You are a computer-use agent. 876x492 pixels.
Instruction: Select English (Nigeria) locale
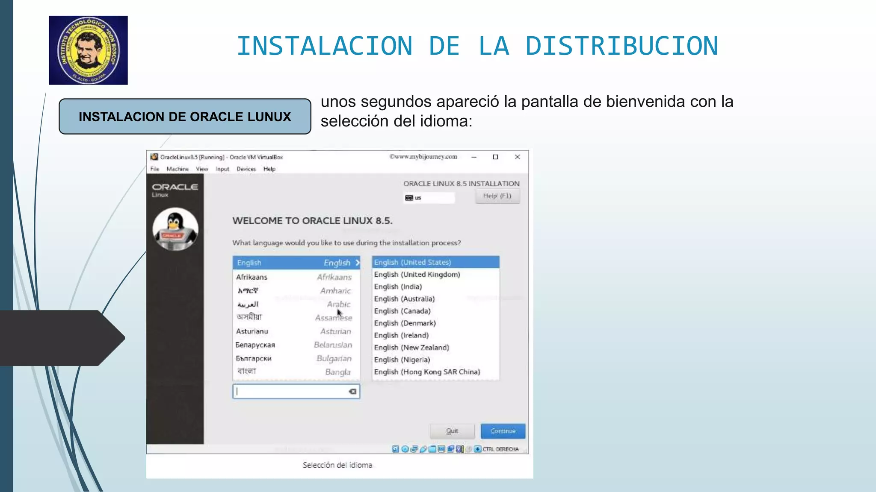(x=435, y=360)
